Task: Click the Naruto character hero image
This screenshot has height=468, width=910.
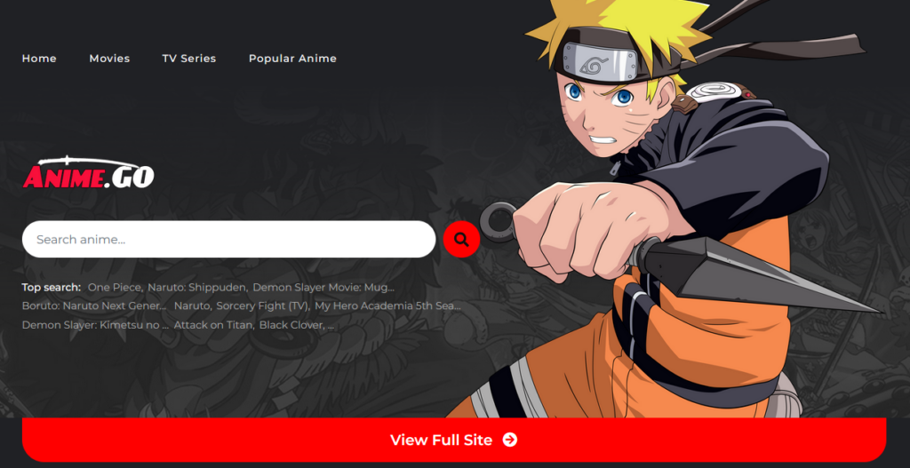Action: click(667, 209)
